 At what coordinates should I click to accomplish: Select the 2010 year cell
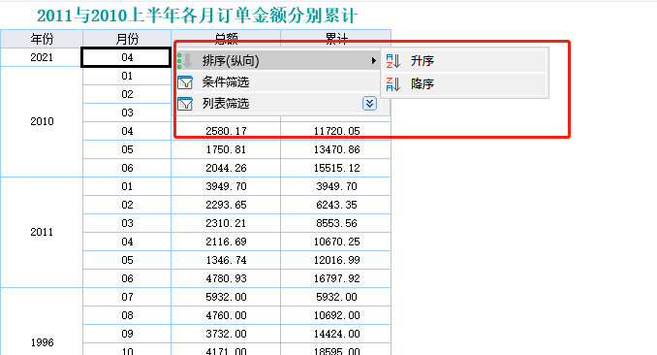42,121
